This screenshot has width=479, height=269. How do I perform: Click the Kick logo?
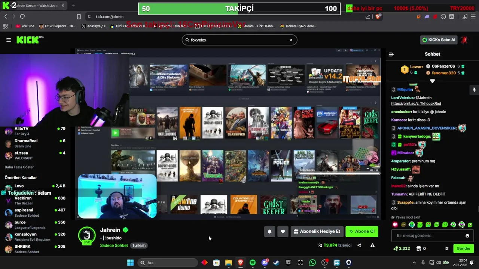pos(30,40)
